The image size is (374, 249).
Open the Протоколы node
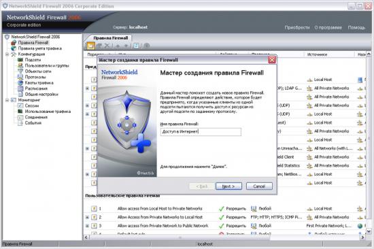pyautogui.click(x=35, y=77)
